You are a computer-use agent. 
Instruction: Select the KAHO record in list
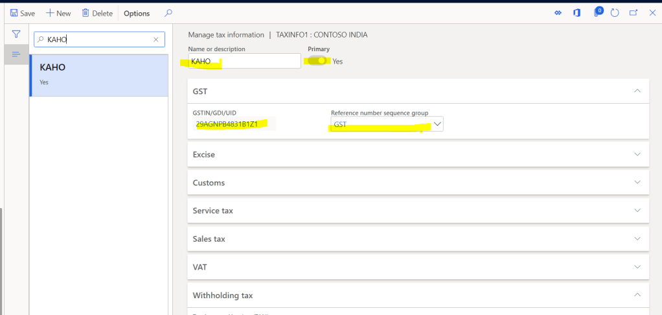(x=98, y=75)
